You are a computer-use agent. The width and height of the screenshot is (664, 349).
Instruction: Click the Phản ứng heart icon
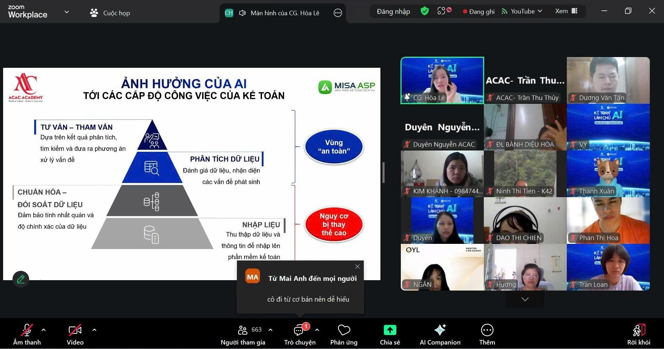click(x=344, y=330)
